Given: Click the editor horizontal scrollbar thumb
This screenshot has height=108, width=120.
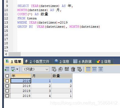Looking at the screenshot, I should pyautogui.click(x=15, y=54).
